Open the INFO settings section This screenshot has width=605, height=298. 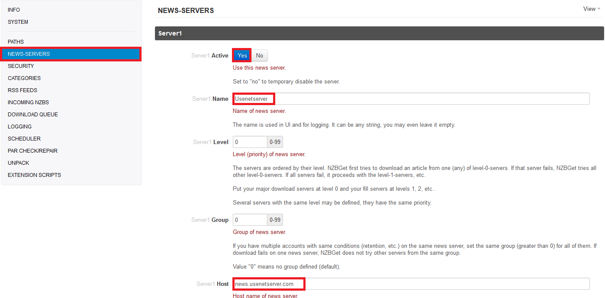point(14,10)
